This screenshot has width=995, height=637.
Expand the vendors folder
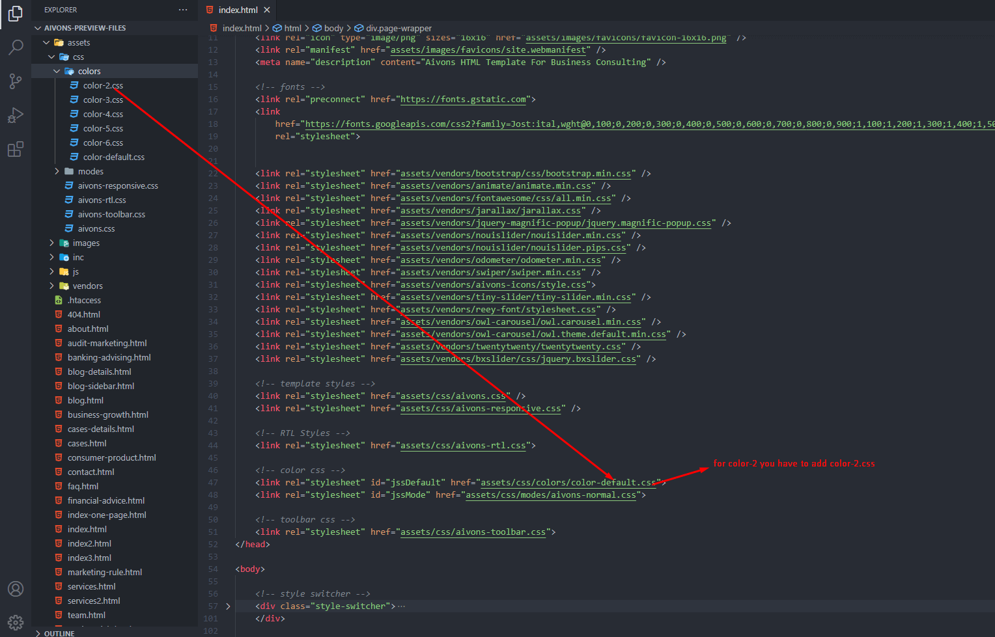[51, 286]
